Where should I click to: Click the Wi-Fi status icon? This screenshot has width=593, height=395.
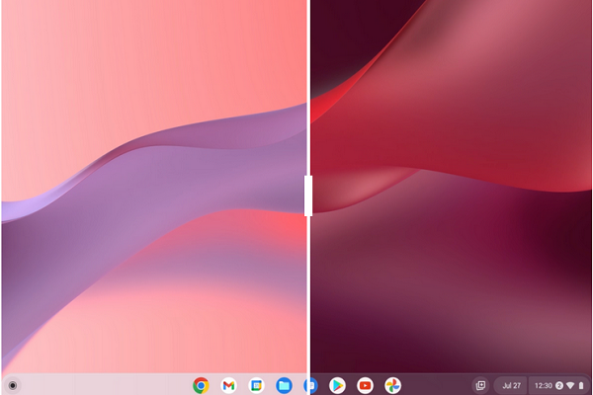point(571,385)
